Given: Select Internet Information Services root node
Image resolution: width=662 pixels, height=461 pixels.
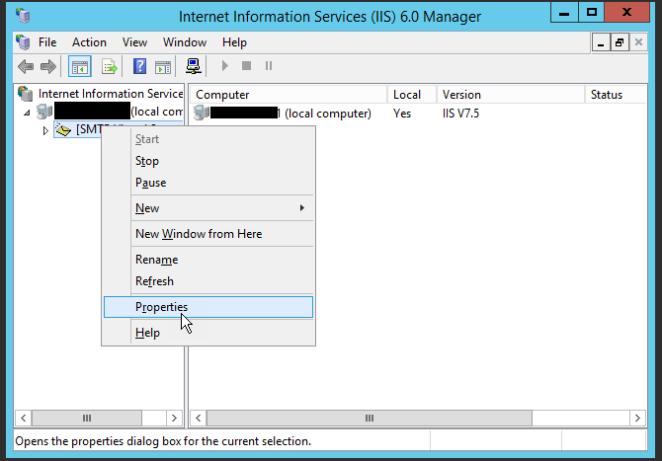Looking at the screenshot, I should [x=109, y=94].
